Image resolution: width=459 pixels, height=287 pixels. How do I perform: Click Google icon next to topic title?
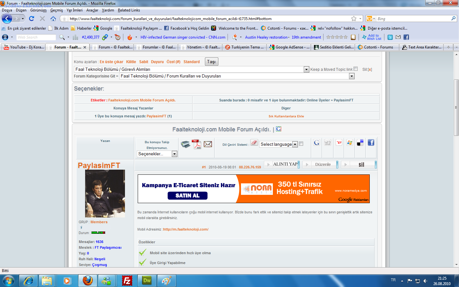279,129
